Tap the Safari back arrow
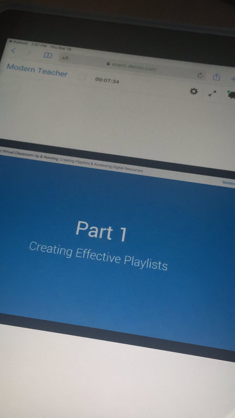The width and height of the screenshot is (235, 418). 14,51
